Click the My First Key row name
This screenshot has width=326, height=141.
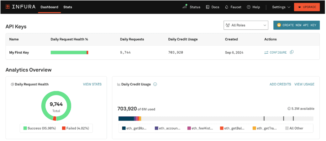(x=19, y=53)
